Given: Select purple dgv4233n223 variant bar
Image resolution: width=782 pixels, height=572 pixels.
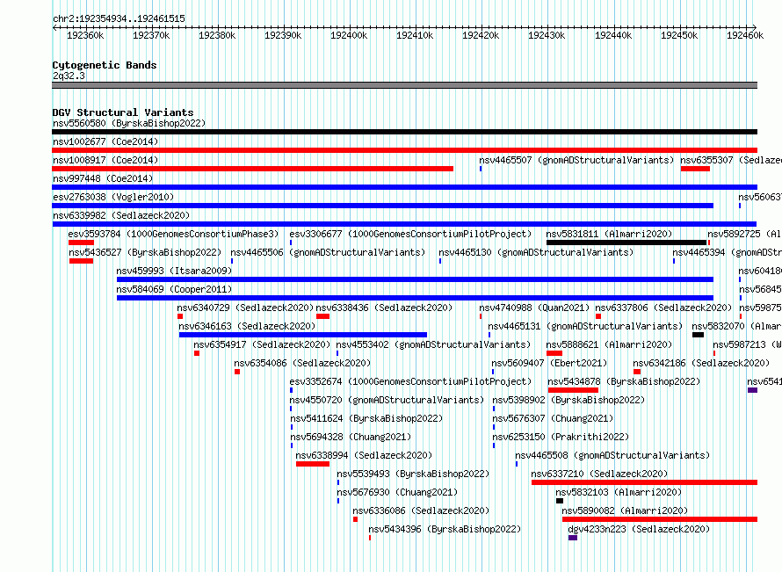Looking at the screenshot, I should tap(573, 538).
